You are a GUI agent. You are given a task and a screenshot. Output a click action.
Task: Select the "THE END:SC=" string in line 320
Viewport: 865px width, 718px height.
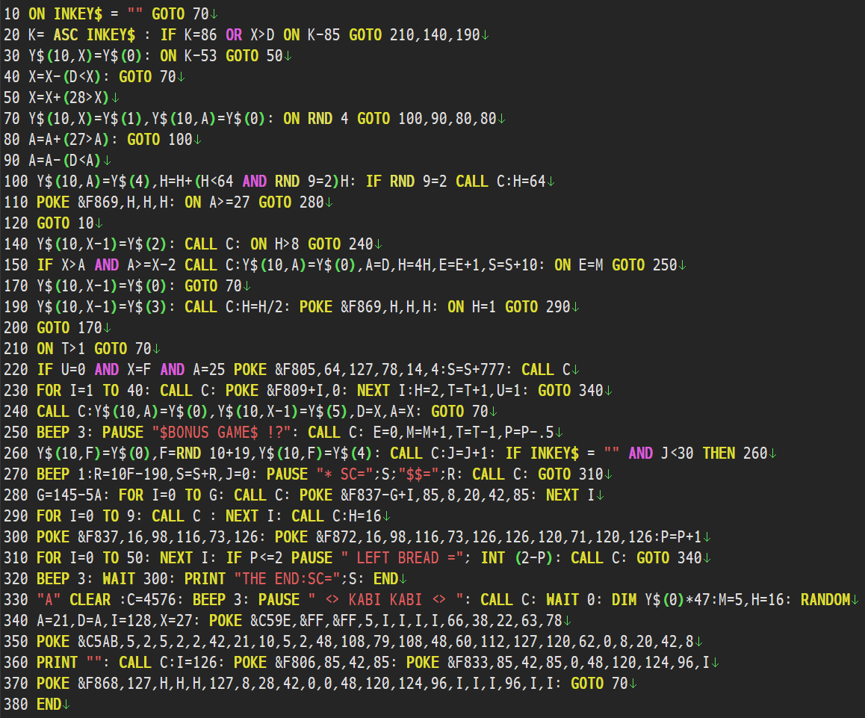point(288,578)
